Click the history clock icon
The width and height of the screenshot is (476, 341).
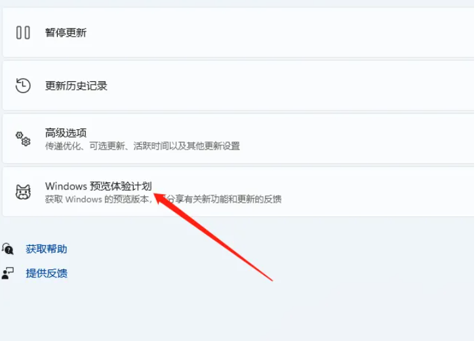coord(23,86)
